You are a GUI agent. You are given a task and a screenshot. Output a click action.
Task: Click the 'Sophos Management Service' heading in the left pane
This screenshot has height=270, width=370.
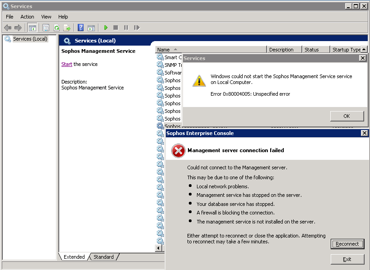point(98,51)
